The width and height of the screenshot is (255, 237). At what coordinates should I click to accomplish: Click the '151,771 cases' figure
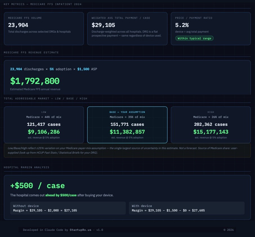[x=127, y=124]
